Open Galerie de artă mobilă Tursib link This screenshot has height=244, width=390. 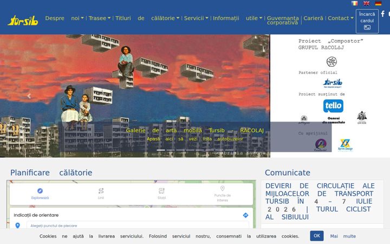coord(195,131)
